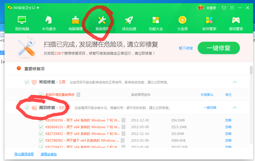Screen dimensions: 255x161
Task: Click the vertical scrollbar thumb of repair list
Action: click(251, 70)
